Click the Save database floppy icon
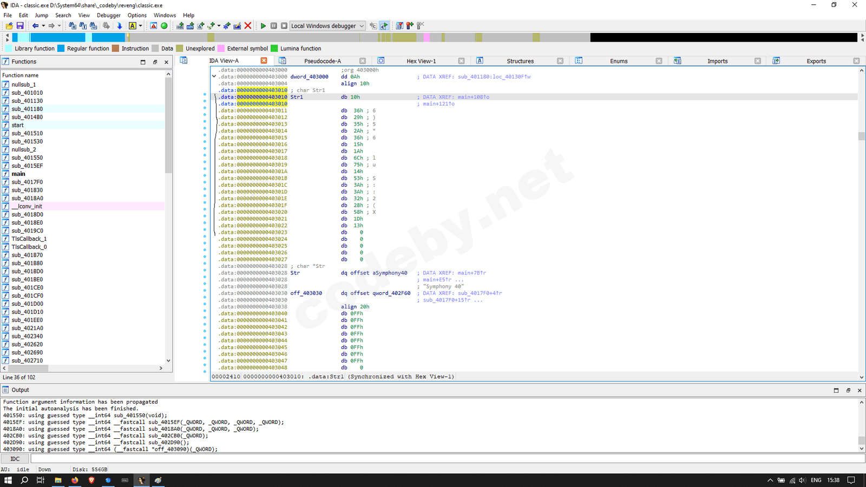The height and width of the screenshot is (487, 866). coord(20,26)
